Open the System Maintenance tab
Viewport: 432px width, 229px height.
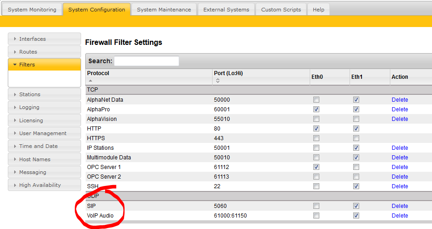164,10
